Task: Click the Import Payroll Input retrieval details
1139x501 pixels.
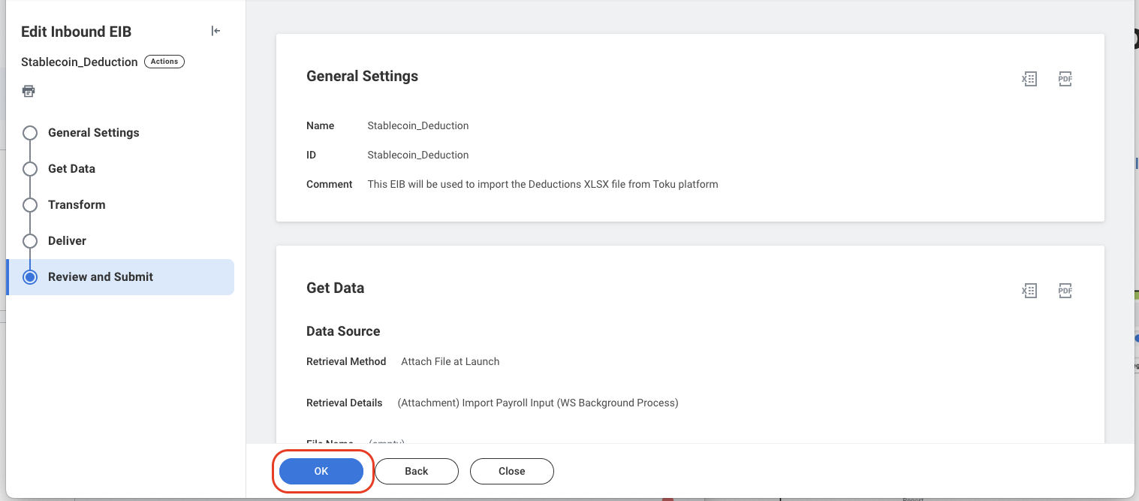Action: coord(538,403)
